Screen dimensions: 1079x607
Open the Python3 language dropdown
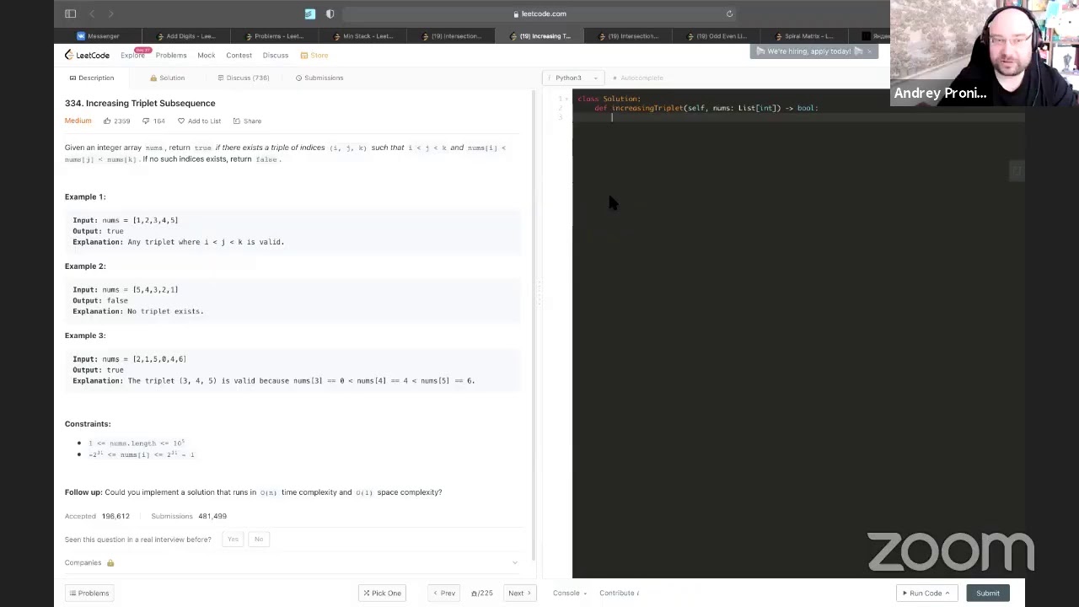[572, 78]
